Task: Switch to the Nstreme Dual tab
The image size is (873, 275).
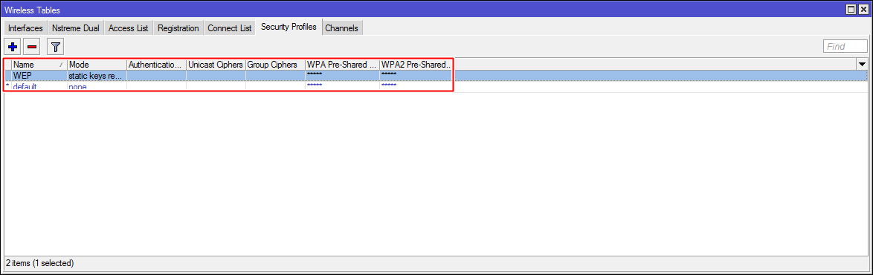Action: (x=76, y=27)
